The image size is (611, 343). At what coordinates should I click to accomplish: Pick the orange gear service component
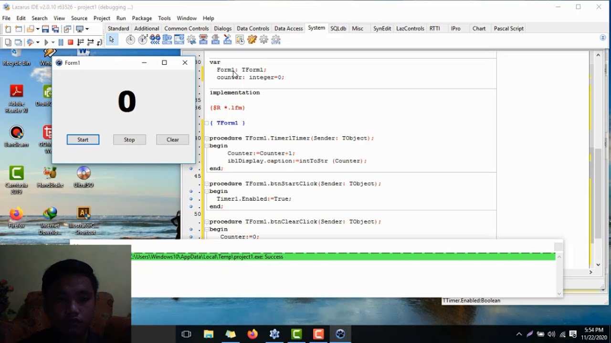[252, 40]
